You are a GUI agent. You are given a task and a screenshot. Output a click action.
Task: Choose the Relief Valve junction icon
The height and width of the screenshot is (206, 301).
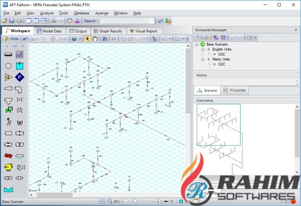coord(9,122)
